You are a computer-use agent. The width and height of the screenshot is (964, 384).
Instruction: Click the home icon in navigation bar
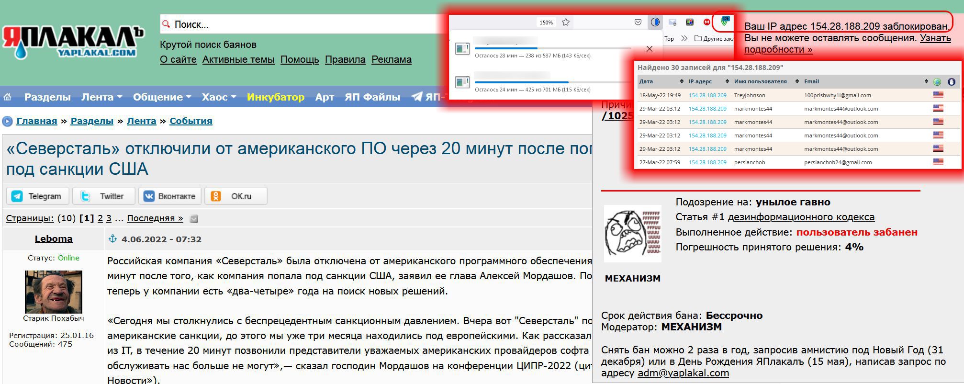tap(8, 97)
